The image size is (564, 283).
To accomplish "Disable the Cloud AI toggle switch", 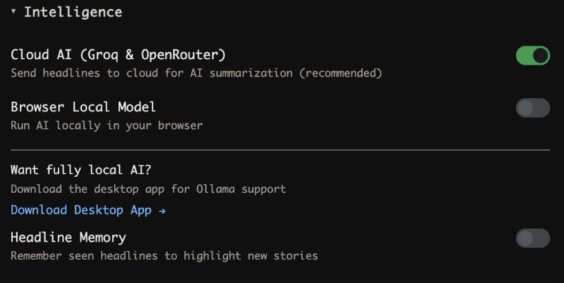I will coord(533,55).
